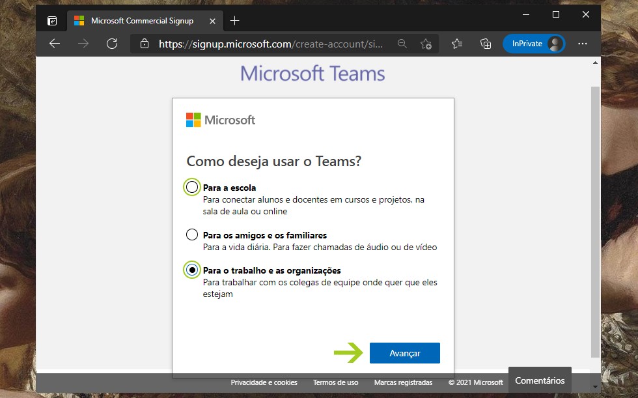The image size is (638, 398).
Task: Open the InPrivate profile button
Action: pyautogui.click(x=534, y=44)
